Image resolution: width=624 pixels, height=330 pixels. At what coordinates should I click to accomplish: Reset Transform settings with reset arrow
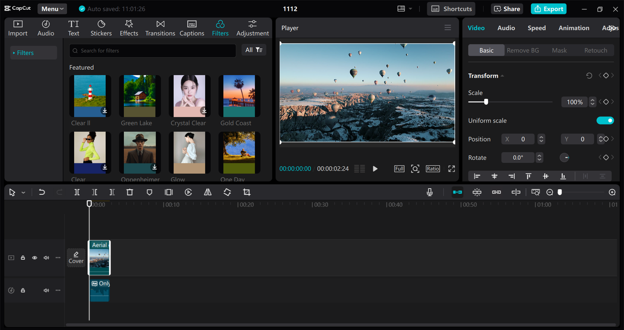[589, 76]
